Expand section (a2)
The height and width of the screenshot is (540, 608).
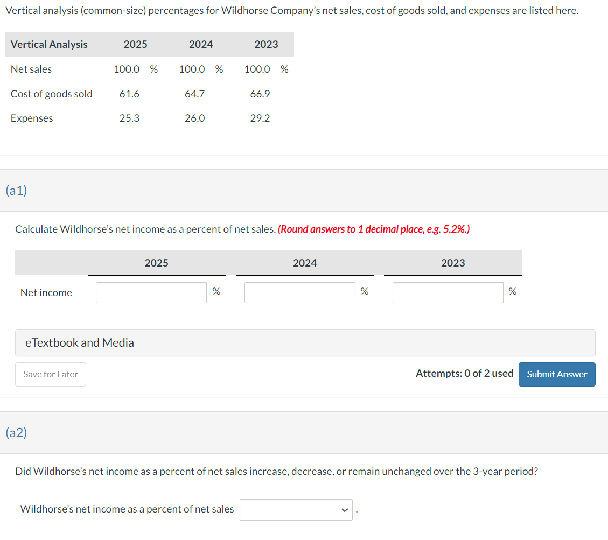[x=16, y=432]
